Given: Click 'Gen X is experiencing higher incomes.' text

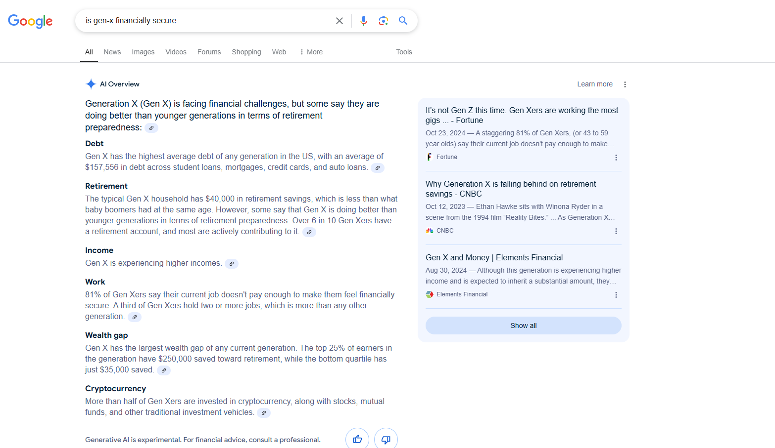Looking at the screenshot, I should (153, 263).
